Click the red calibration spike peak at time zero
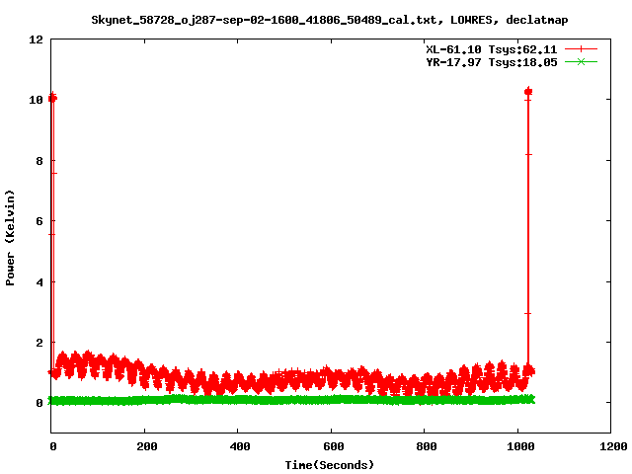This screenshot has width=632, height=474. click(x=52, y=98)
